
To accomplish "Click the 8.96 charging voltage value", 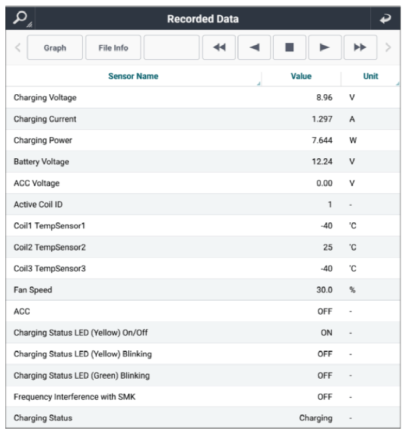I will 324,97.
